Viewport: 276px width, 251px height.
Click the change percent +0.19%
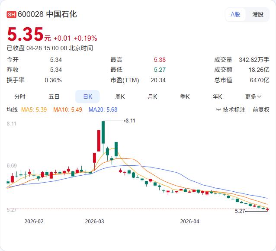(x=85, y=38)
